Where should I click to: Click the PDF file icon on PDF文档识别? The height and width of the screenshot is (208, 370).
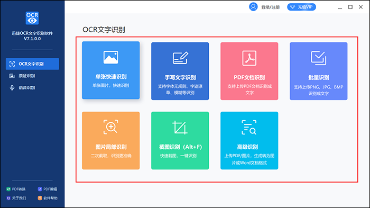(249, 58)
